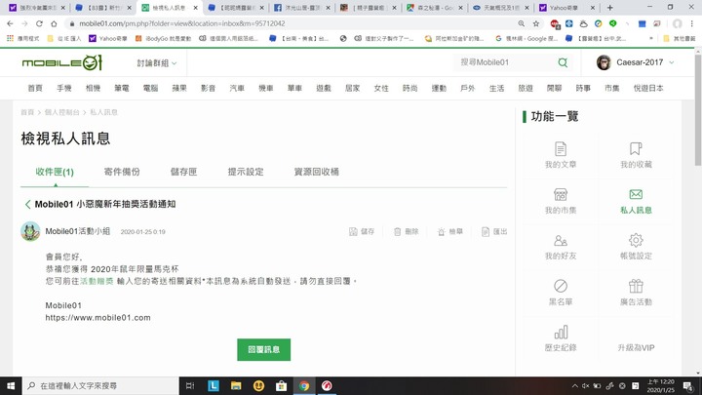Image resolution: width=702 pixels, height=395 pixels.
Task: Click the Mobile01 search magnifier icon
Action: pyautogui.click(x=563, y=62)
